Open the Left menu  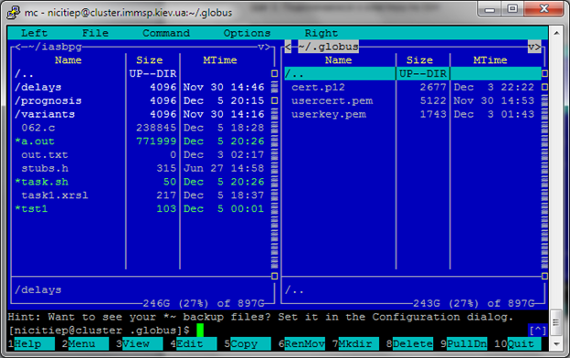point(34,33)
